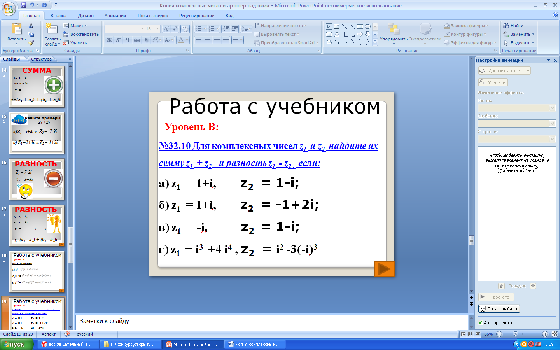Open the Макет layout dropdown
The image size is (560, 350).
pyautogui.click(x=75, y=26)
